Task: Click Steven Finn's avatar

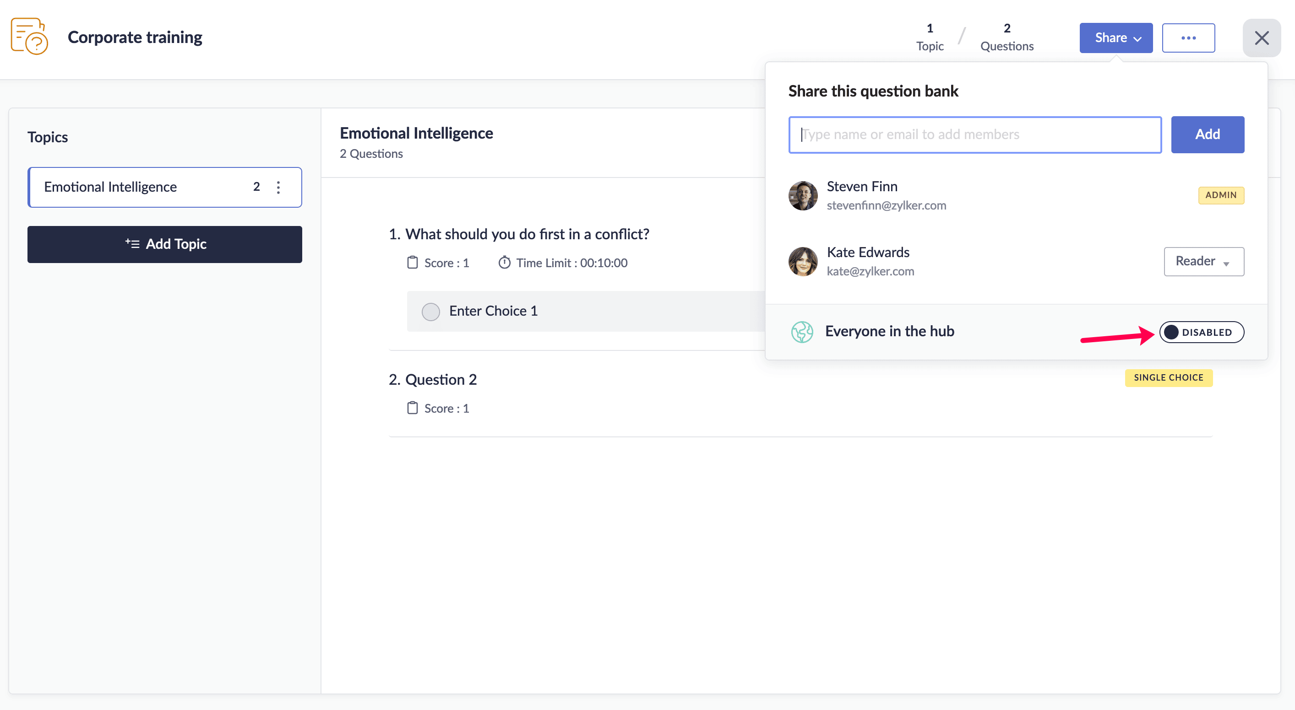Action: click(803, 196)
